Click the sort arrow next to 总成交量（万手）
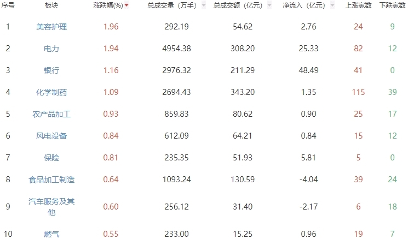408x239 pixels. 204,5
